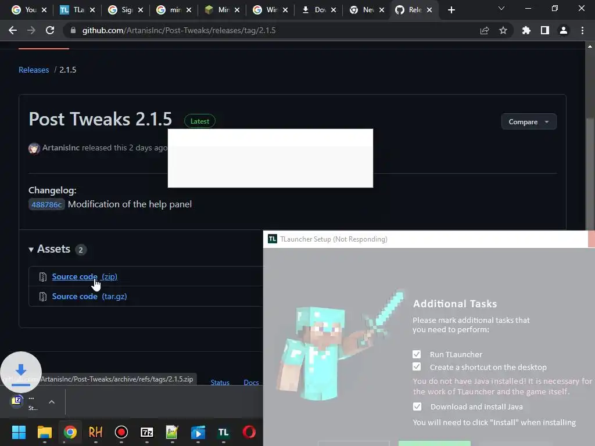Toggle Chrome side panel icon
Viewport: 595px width, 446px height.
click(x=545, y=30)
